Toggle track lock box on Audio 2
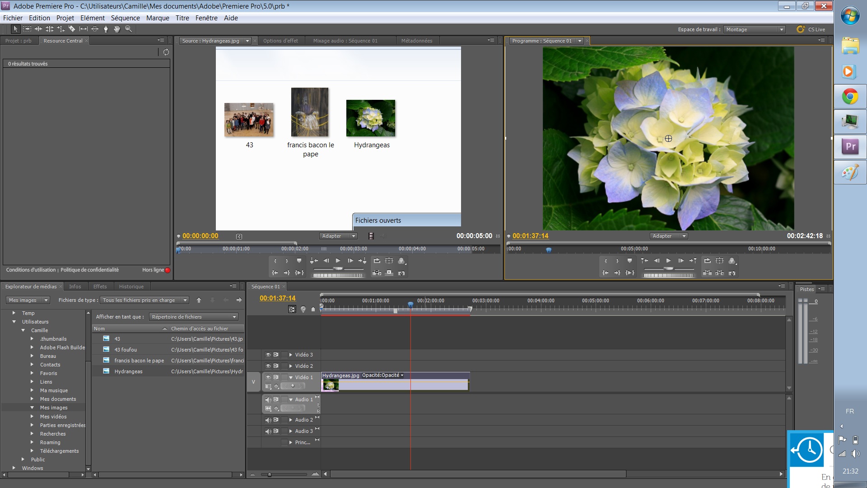Image resolution: width=867 pixels, height=488 pixels. 284,420
